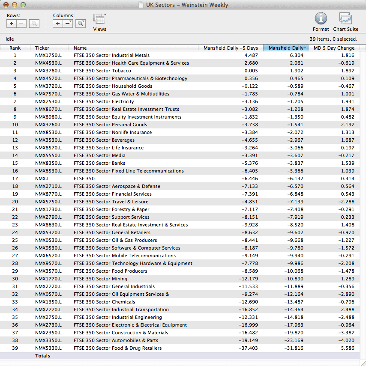Select the FTSE 350 Sector Industrial Metals row
This screenshot has height=366, width=366.
tap(111, 55)
